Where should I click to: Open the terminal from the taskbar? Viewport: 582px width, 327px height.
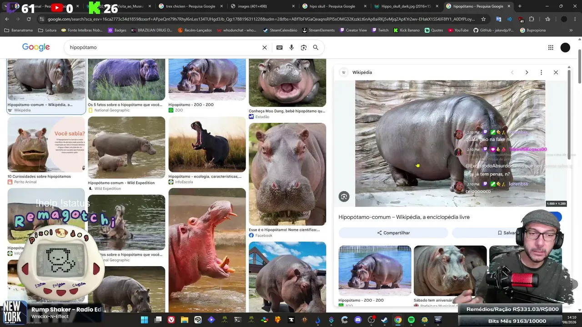tap(238, 320)
